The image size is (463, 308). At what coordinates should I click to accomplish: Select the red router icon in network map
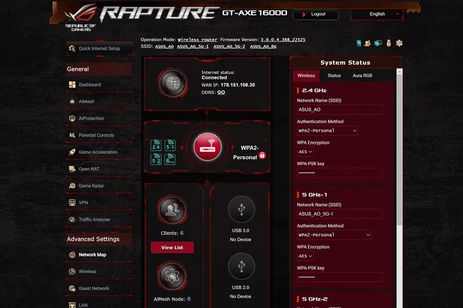pyautogui.click(x=207, y=147)
